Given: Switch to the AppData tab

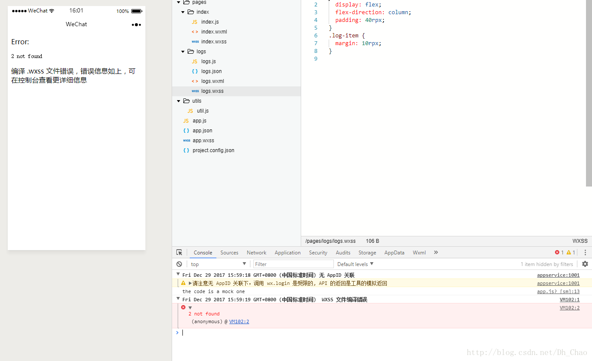Looking at the screenshot, I should point(395,253).
